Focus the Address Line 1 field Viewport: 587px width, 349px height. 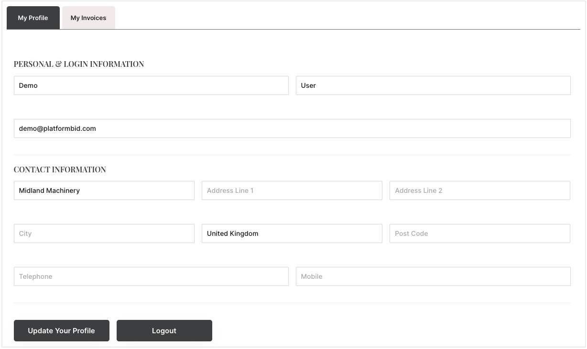292,190
